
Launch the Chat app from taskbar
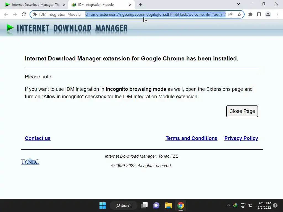pos(156,205)
